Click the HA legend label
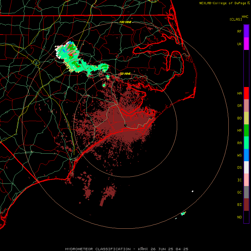This screenshot has width=251, height=251. (239, 93)
